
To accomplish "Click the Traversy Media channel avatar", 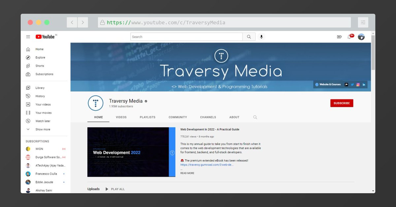I will [x=96, y=103].
